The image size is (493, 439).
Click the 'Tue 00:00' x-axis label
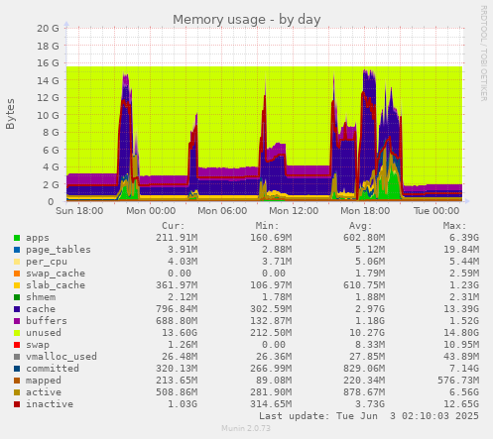tap(436, 211)
